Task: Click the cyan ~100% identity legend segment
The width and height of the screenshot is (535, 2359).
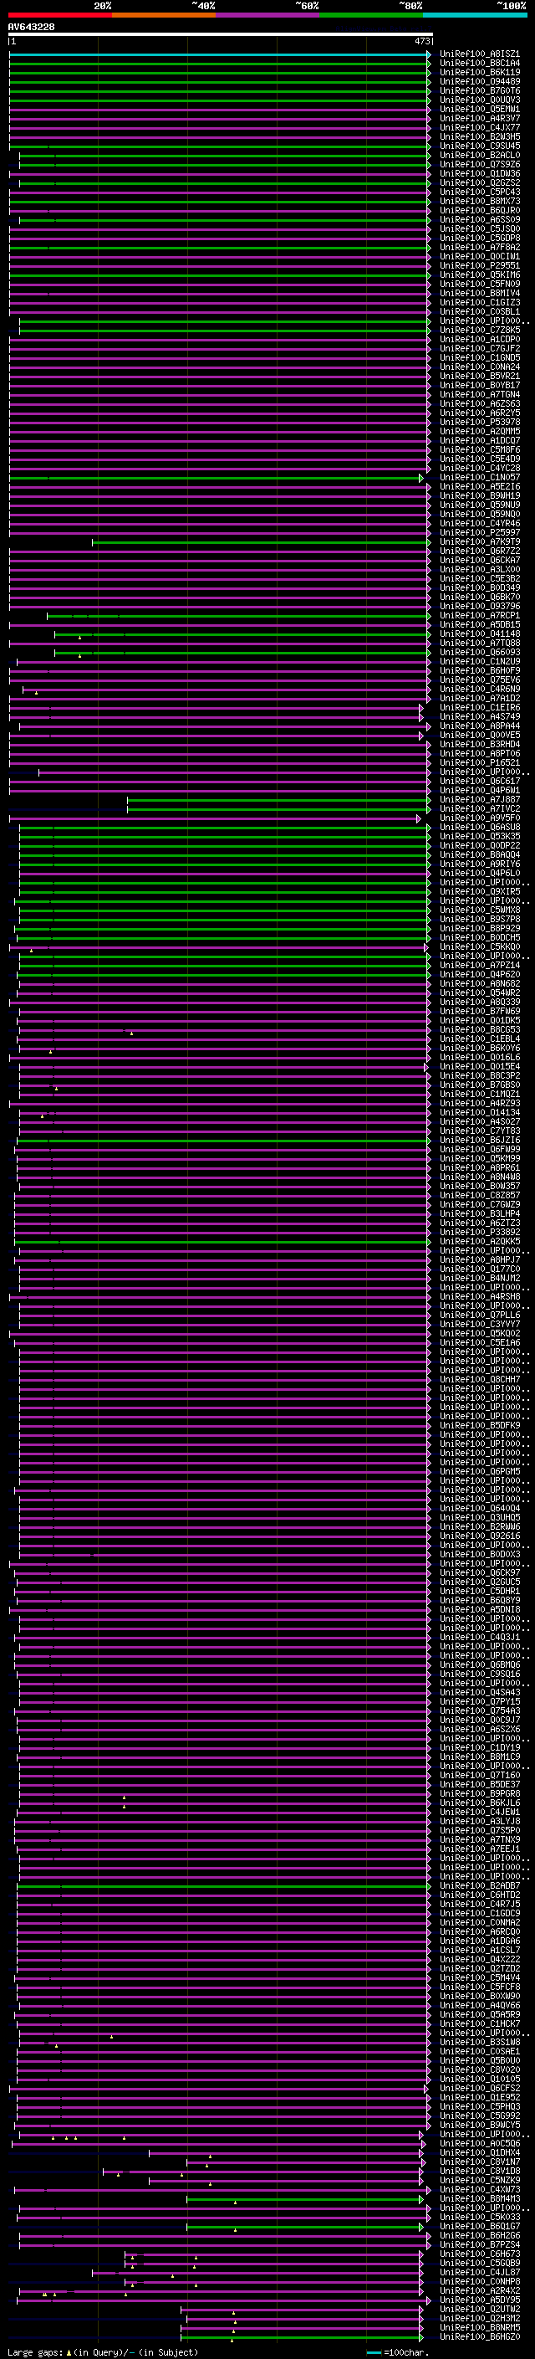Action: point(474,16)
